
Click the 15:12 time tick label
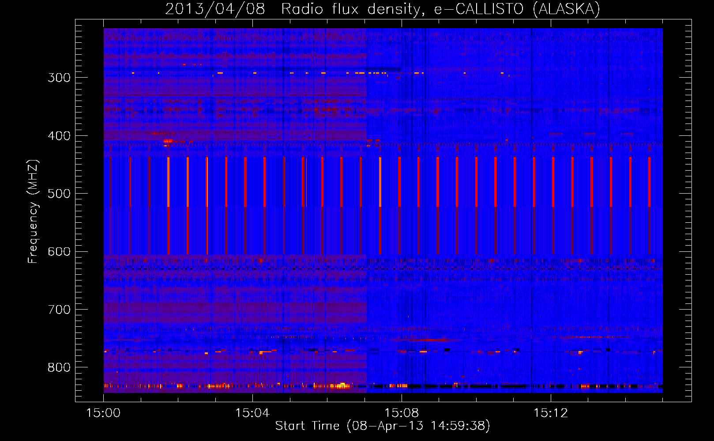(551, 413)
